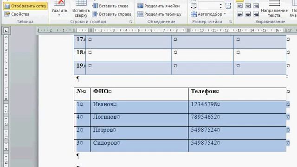Click Вставить сверху to insert row above
Image resolution: width=297 pixels, height=167 pixels.
tap(81, 9)
